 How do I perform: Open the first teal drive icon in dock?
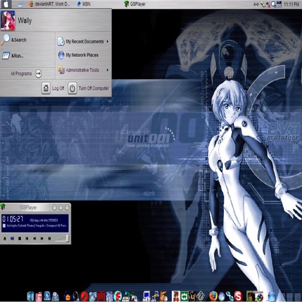coord(30,296)
